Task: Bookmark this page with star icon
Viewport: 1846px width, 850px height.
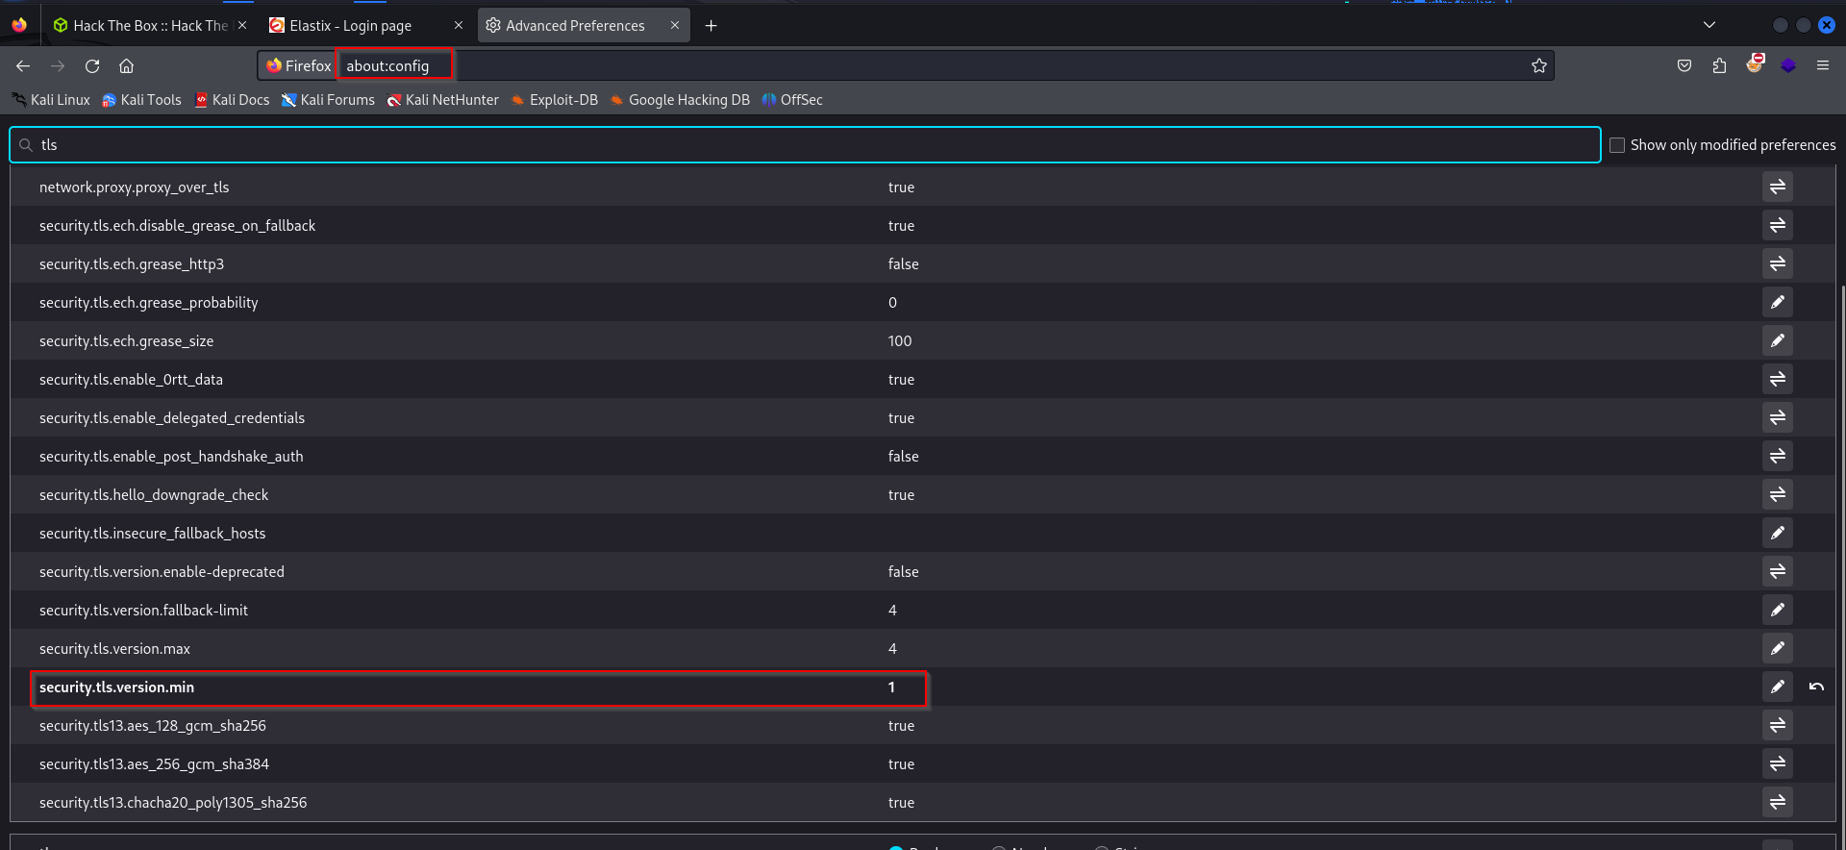Action: pyautogui.click(x=1538, y=65)
